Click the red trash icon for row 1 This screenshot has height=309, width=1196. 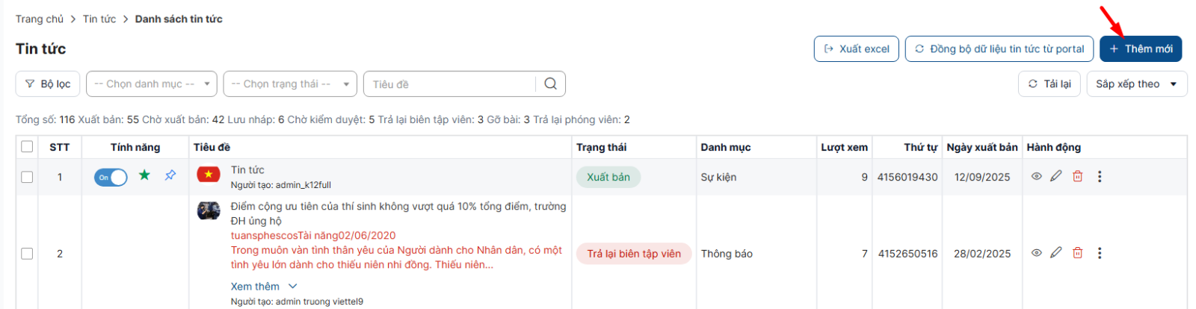[1077, 176]
